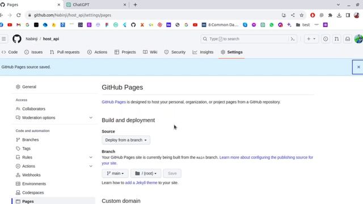The height and width of the screenshot is (204, 363).
Task: Open 'add a Jekyll theme' link
Action: 141,182
